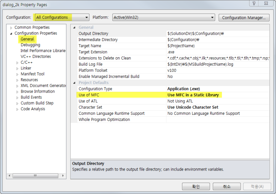
Task: Collapse the Project Defaults property group
Action: [x=74, y=83]
